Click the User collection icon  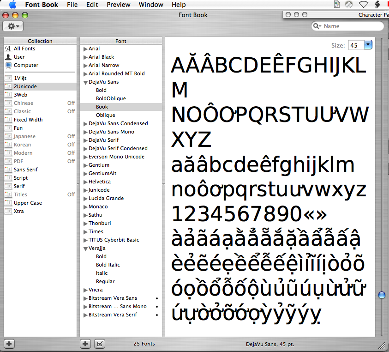[8, 57]
